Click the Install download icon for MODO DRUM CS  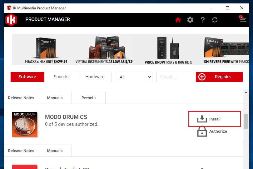[x=202, y=119]
